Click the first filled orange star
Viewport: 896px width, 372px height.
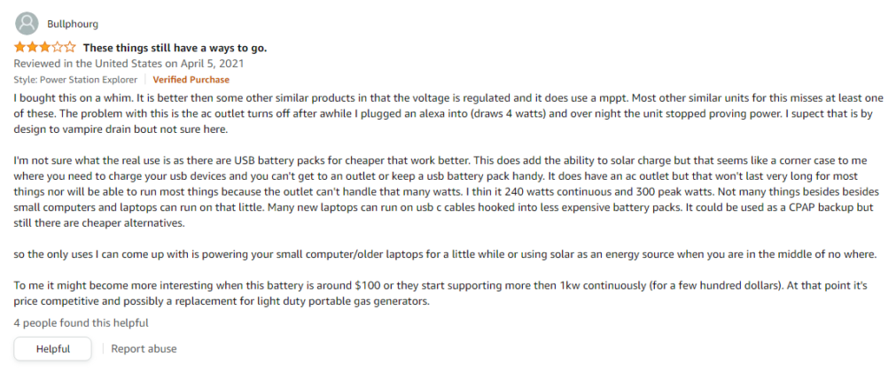[19, 47]
